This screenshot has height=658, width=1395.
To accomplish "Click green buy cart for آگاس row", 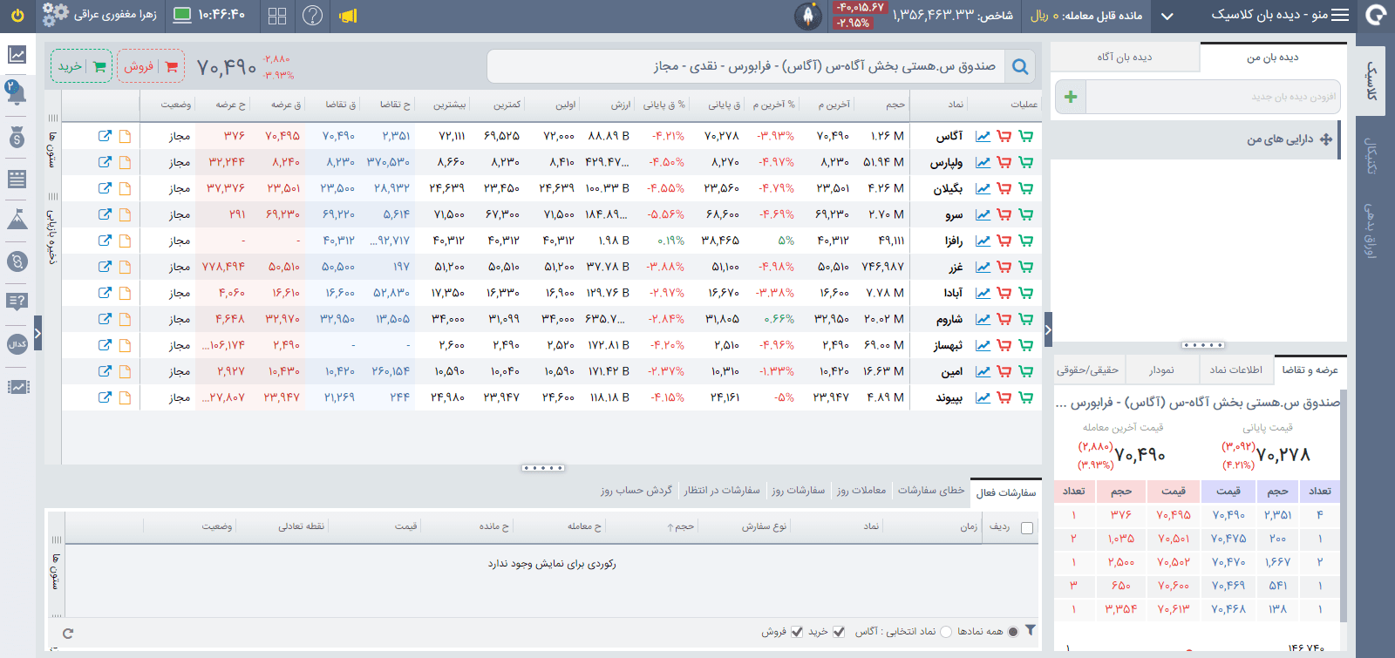I will pos(1025,136).
